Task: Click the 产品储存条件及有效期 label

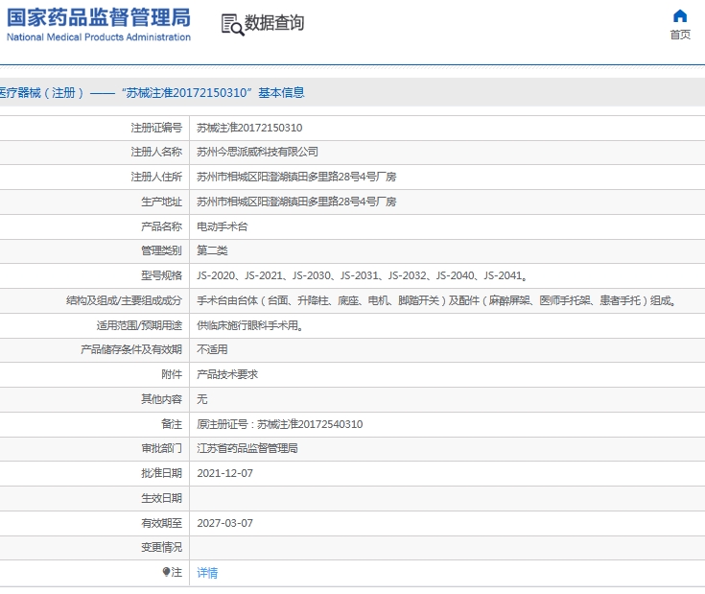Action: pos(131,349)
